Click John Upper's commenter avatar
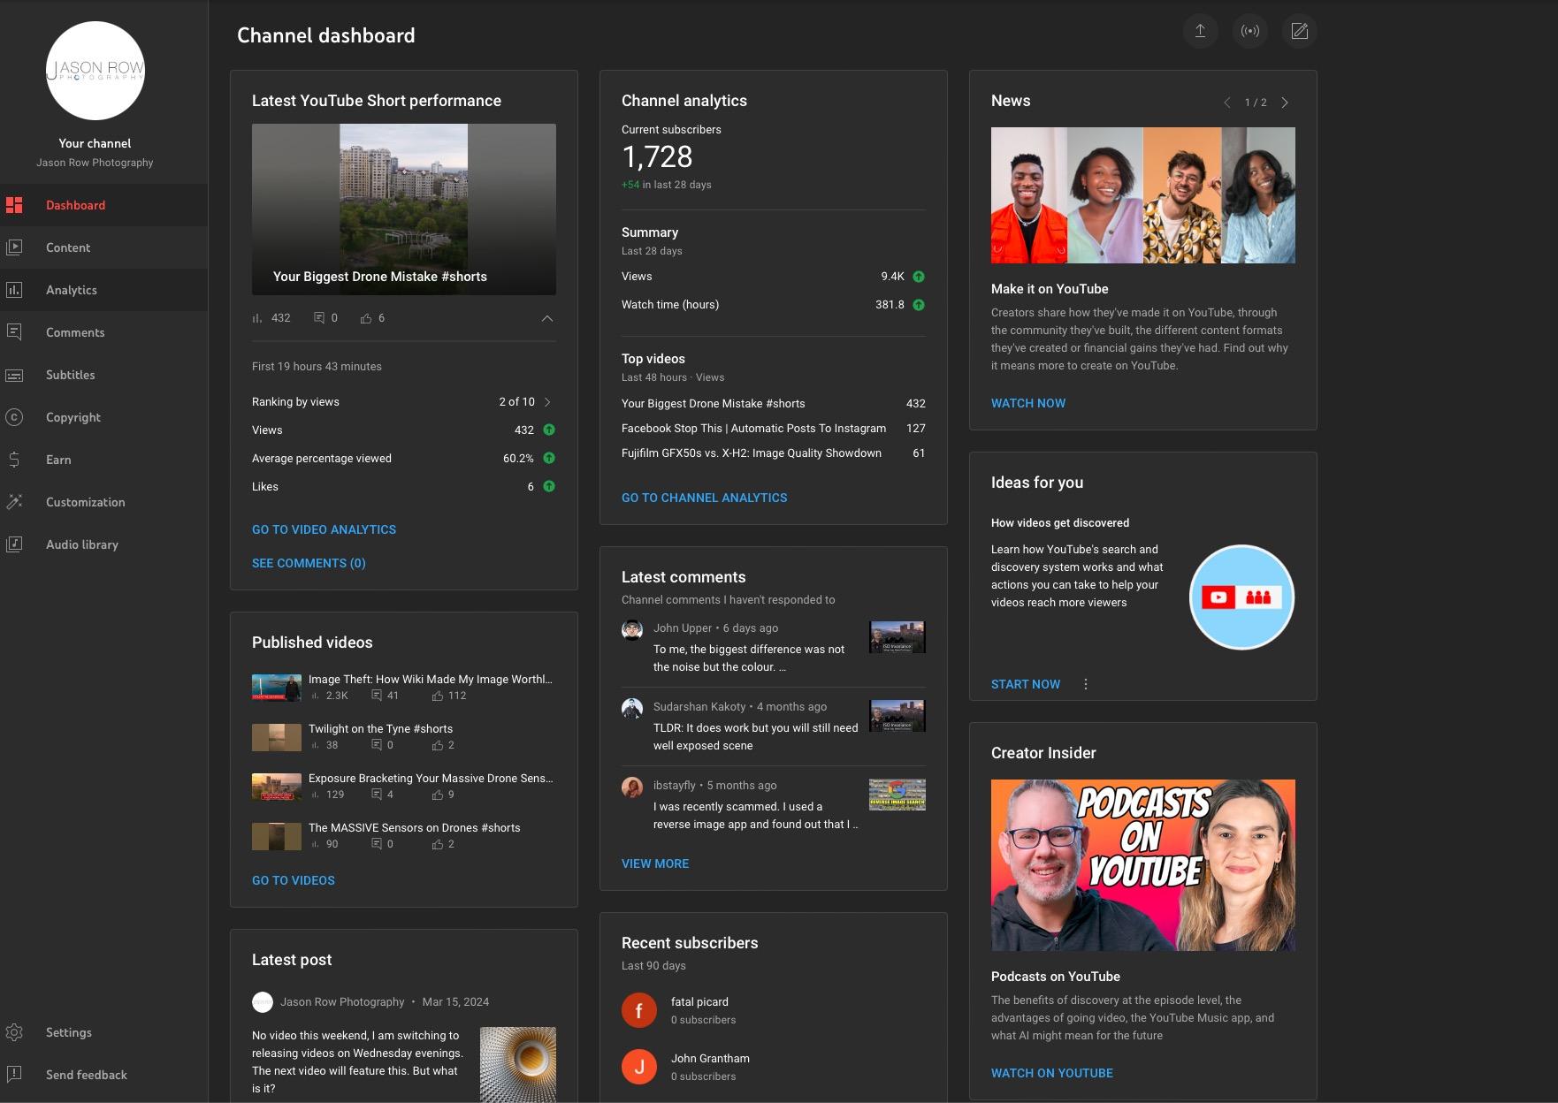Image resolution: width=1558 pixels, height=1103 pixels. point(632,630)
